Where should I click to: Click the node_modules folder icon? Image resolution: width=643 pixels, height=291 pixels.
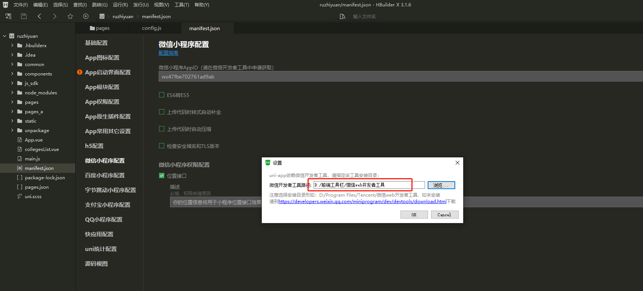pyautogui.click(x=20, y=92)
